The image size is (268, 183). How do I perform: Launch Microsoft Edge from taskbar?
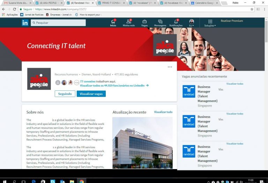click(x=33, y=182)
